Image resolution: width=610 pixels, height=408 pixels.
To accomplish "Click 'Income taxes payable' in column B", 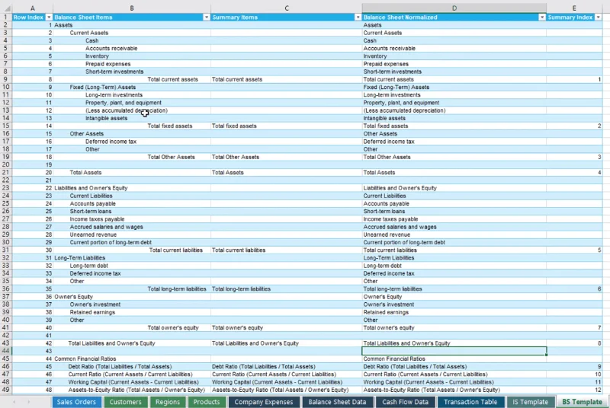I will pos(97,219).
